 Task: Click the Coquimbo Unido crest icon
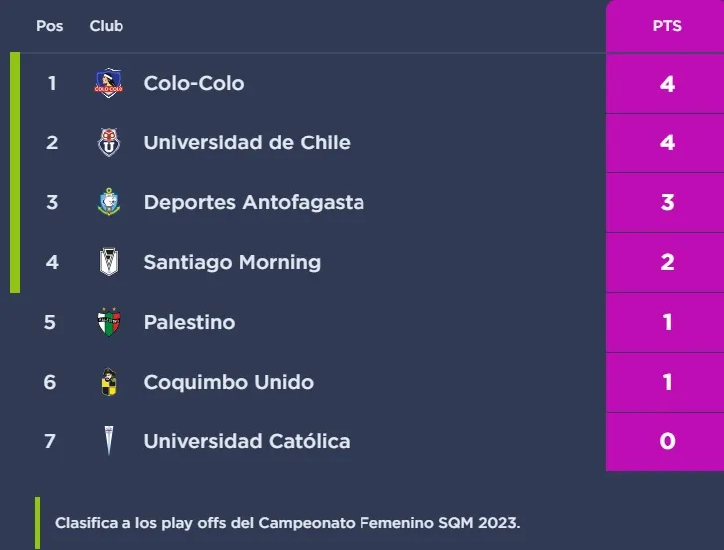(108, 382)
